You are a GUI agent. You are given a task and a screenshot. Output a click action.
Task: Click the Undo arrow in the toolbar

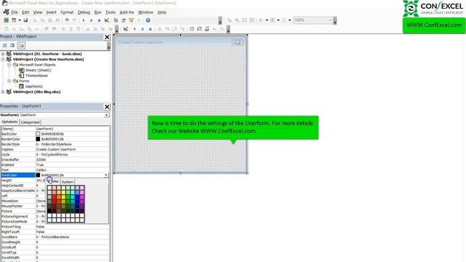(x=67, y=20)
